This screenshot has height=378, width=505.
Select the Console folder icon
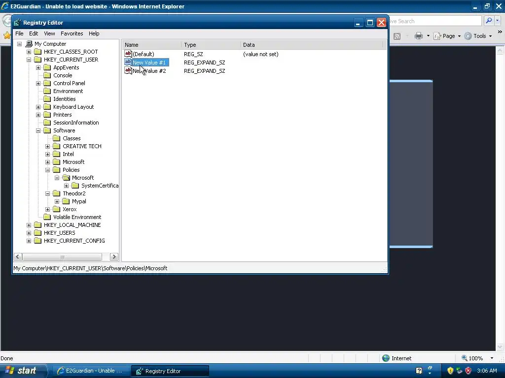tap(47, 75)
